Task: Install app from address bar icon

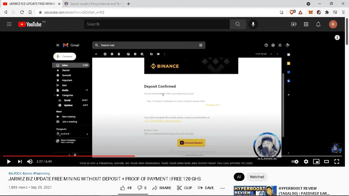Action: [282, 12]
